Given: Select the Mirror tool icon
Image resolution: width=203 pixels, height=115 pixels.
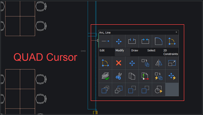Looking at the screenshot, I should (159, 63).
